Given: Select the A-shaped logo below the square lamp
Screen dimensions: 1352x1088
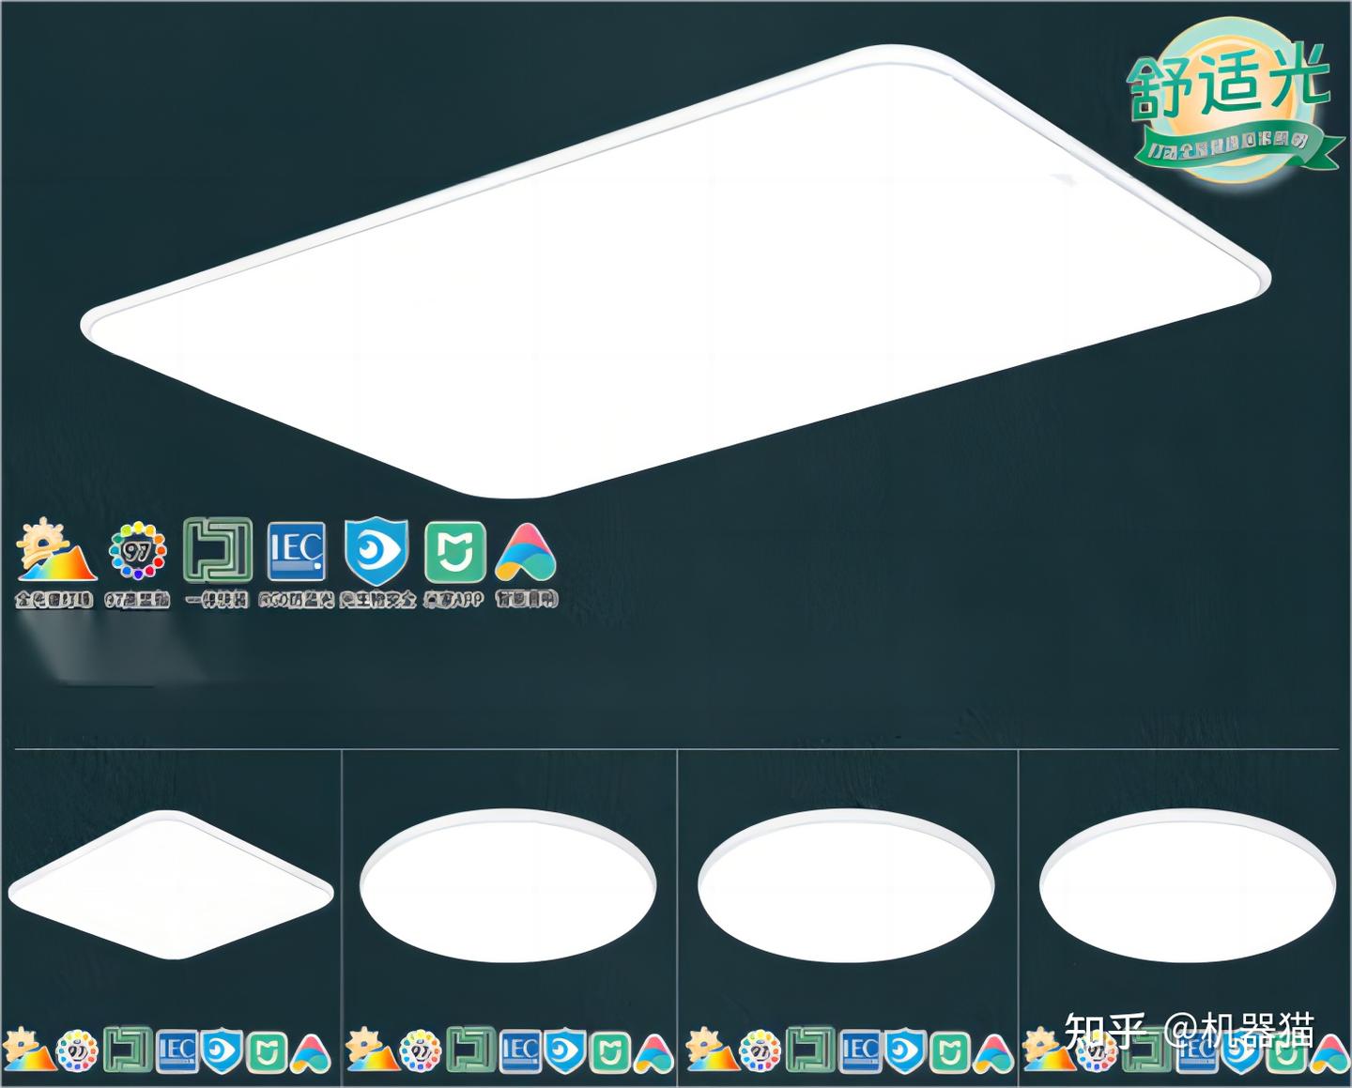Looking at the screenshot, I should [x=311, y=1053].
